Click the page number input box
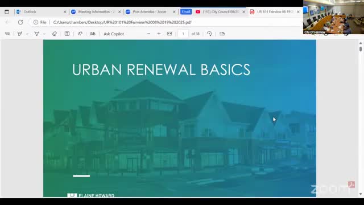This screenshot has width=364, height=205. pos(183,34)
